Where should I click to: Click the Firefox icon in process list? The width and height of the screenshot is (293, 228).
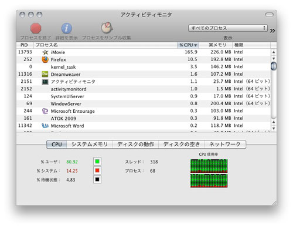(x=45, y=59)
